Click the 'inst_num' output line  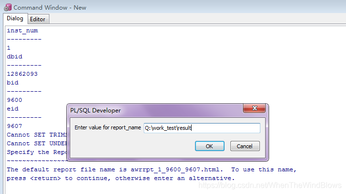click(x=22, y=30)
